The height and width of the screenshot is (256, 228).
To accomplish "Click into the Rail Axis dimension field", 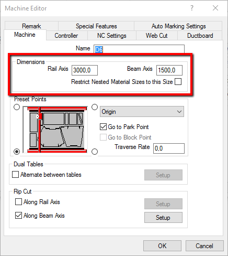I will (85, 70).
